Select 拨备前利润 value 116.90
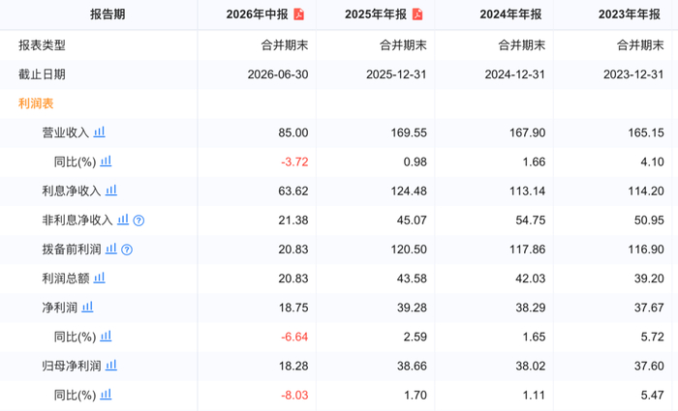Screen dimensions: 678x411 click(646, 250)
